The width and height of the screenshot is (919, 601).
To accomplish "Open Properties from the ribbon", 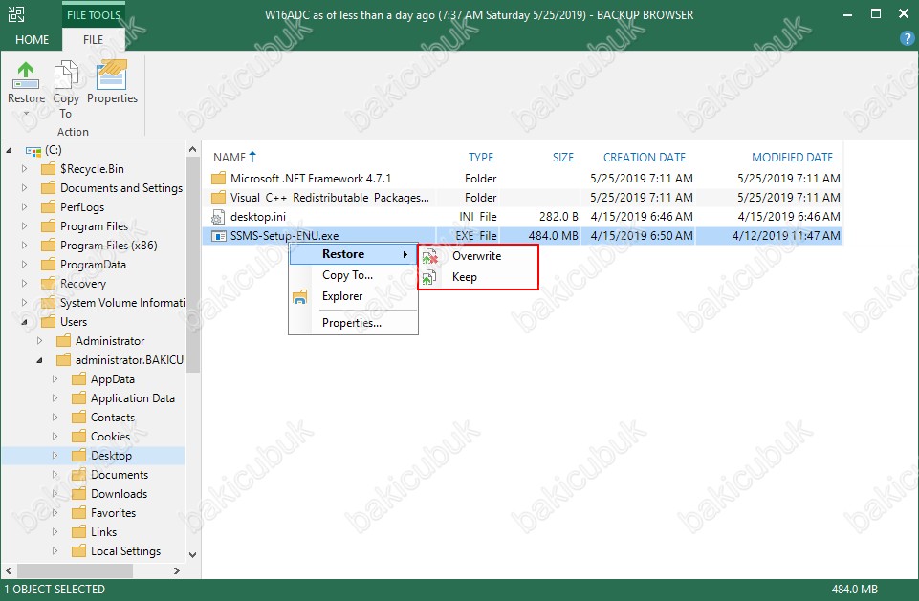I will (x=112, y=82).
